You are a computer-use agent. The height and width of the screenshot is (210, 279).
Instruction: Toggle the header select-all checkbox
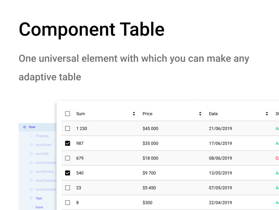tap(67, 114)
